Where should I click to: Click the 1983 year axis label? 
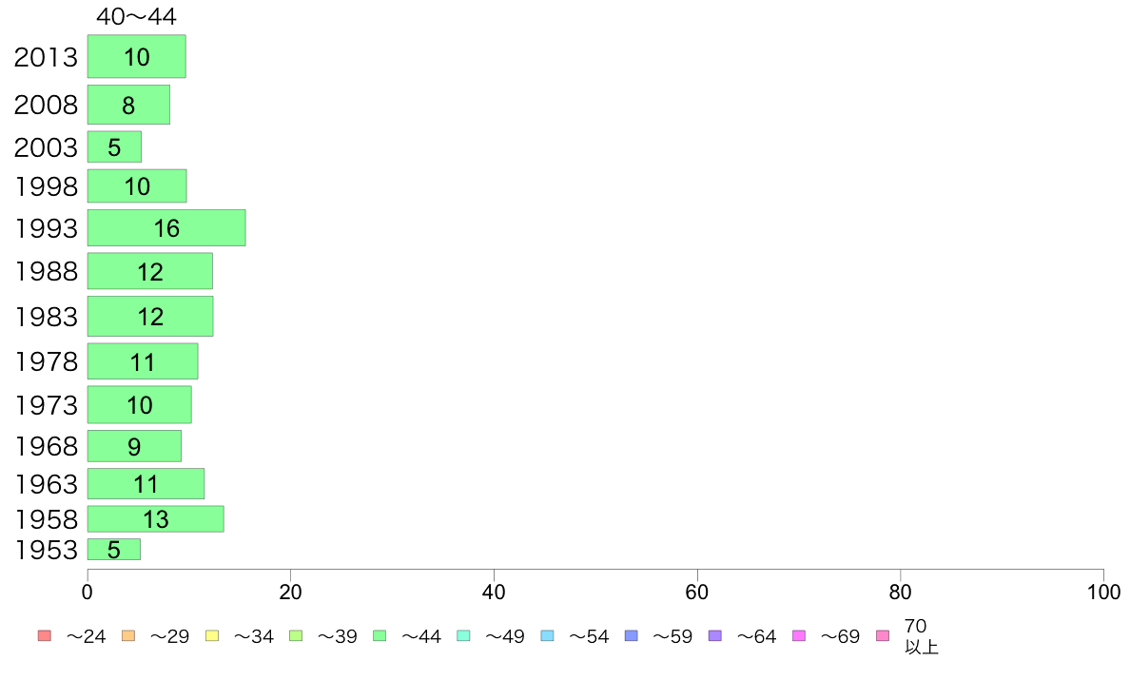[x=46, y=317]
